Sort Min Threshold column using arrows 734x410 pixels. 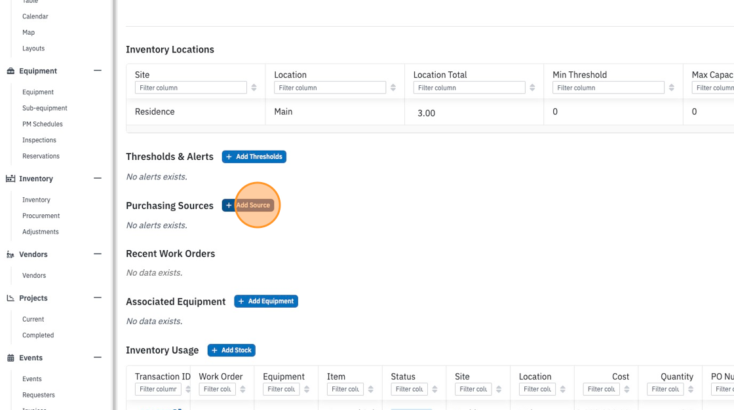pyautogui.click(x=671, y=88)
